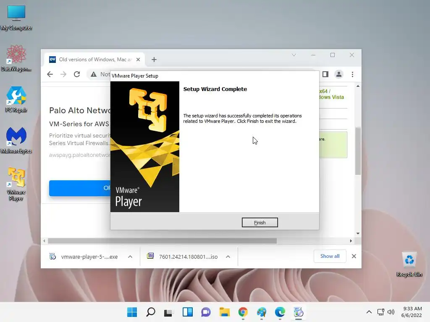Select the Malwarebytes desktop shortcut
Screen dimensions: 430x322
tap(16, 140)
